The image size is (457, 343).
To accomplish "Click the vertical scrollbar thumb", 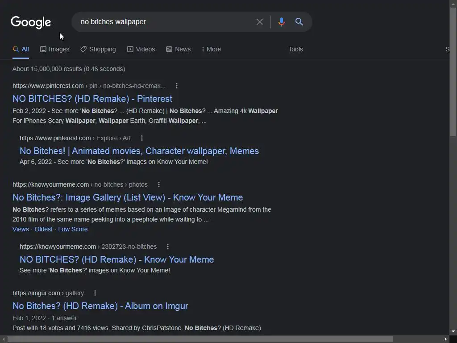I will coord(453,71).
